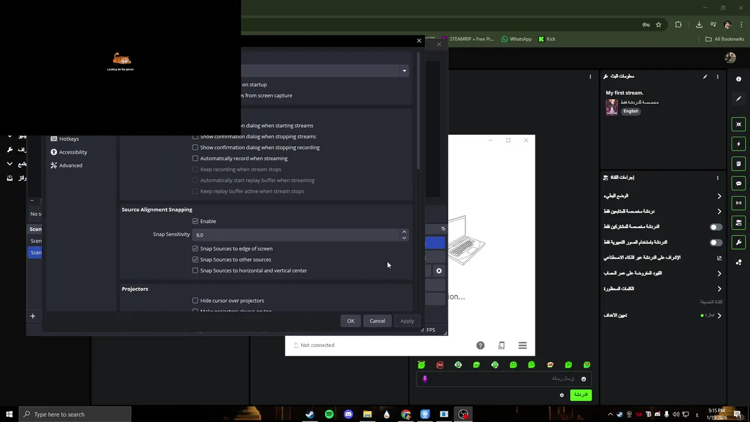750x422 pixels.
Task: Enable Snap Sources to horizontal and vertical center
Action: tap(250, 271)
